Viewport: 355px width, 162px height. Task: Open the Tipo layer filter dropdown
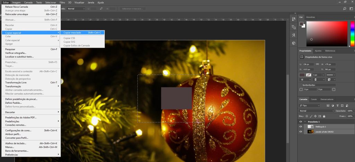(309, 105)
